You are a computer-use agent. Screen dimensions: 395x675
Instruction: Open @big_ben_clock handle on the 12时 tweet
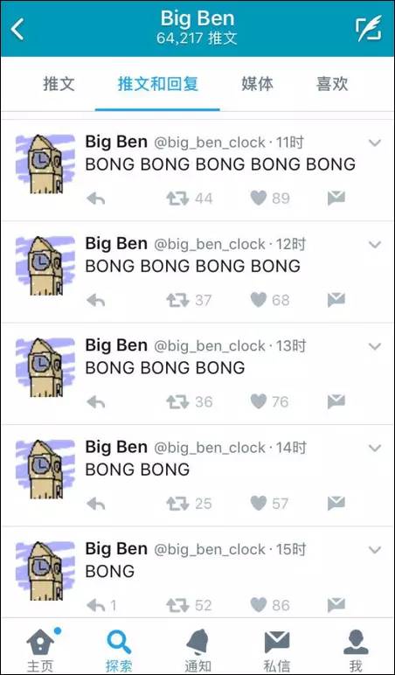(210, 245)
